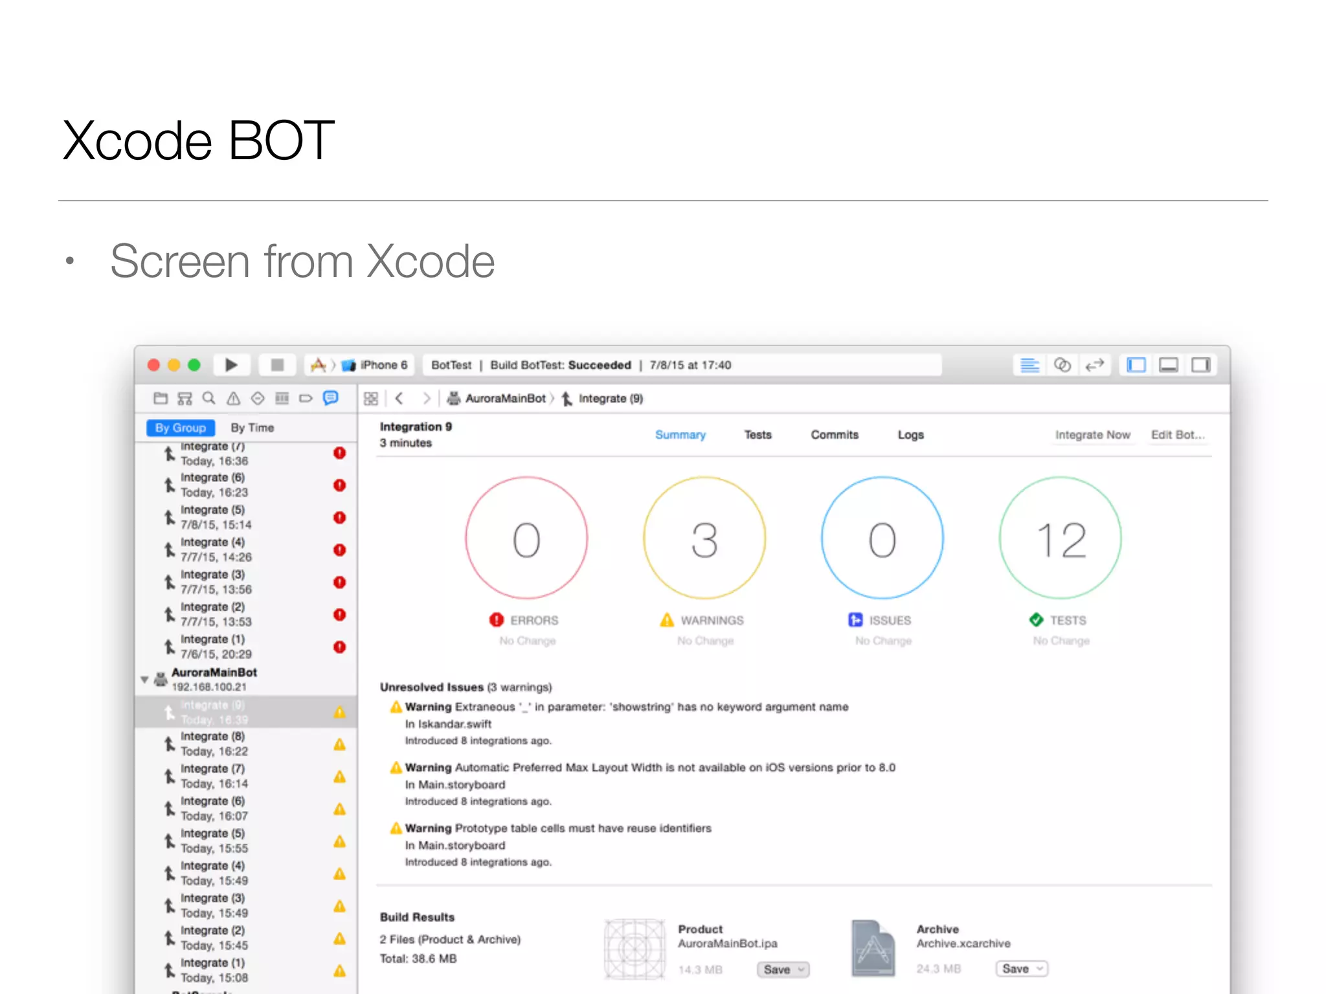
Task: Open the Breakpoint navigator icon
Action: pos(306,398)
